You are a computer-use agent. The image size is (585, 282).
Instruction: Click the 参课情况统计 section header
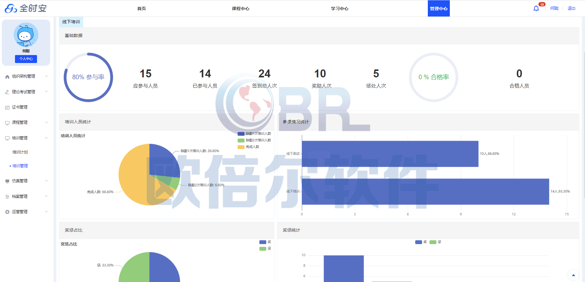(428, 122)
